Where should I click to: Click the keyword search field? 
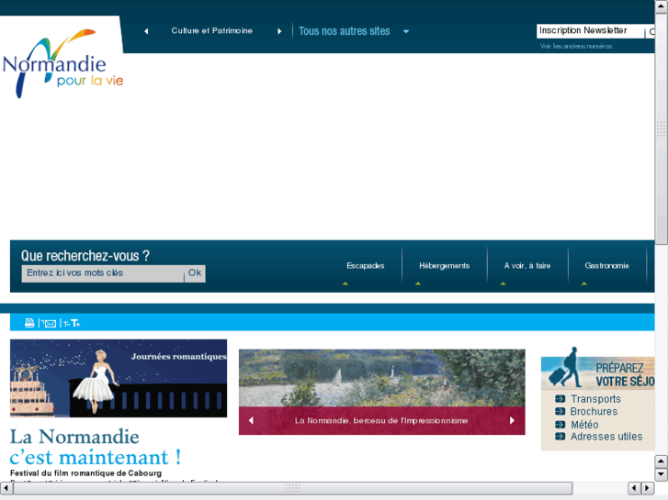click(x=103, y=273)
